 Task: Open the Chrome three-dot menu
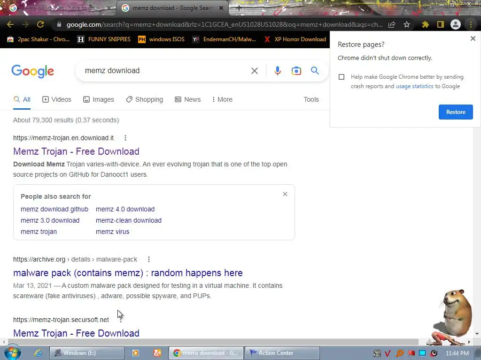tap(471, 24)
